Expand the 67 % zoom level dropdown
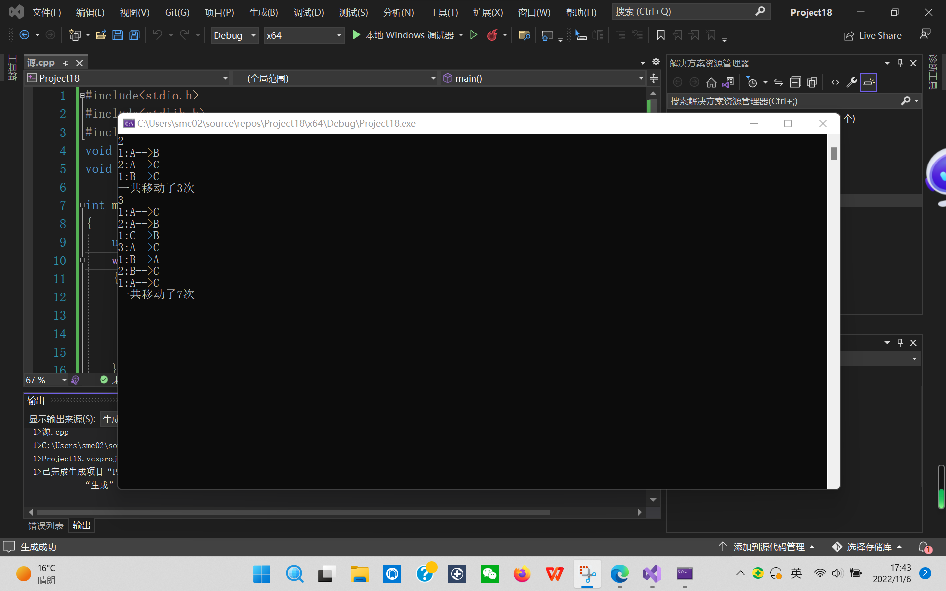 pos(64,380)
